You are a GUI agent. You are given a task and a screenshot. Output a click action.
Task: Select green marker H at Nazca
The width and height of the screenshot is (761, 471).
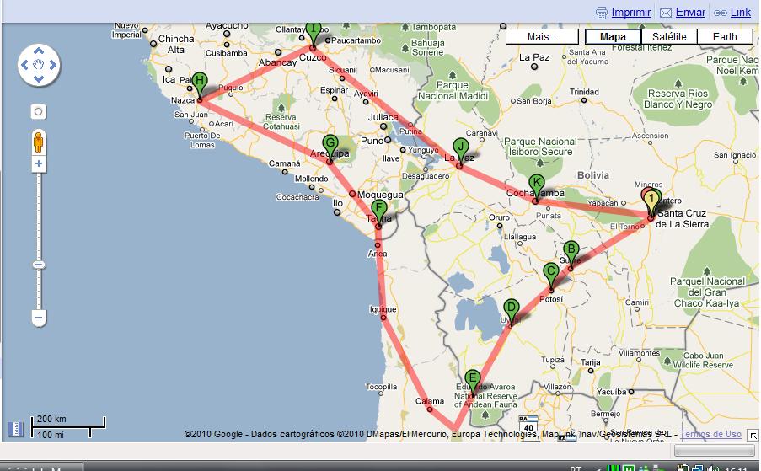(x=200, y=83)
